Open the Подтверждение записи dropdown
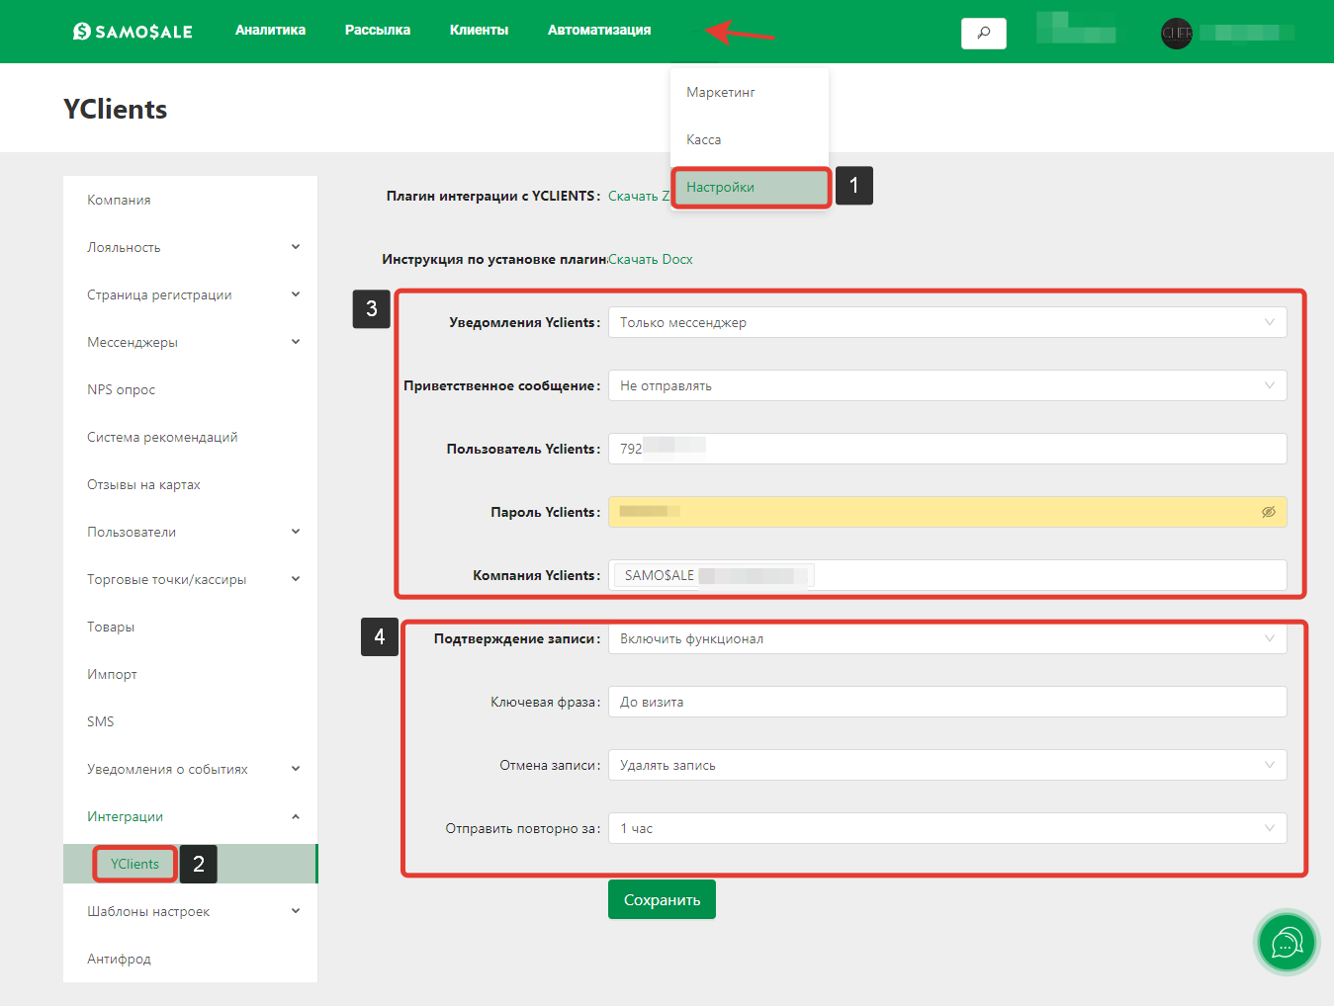 [x=947, y=638]
